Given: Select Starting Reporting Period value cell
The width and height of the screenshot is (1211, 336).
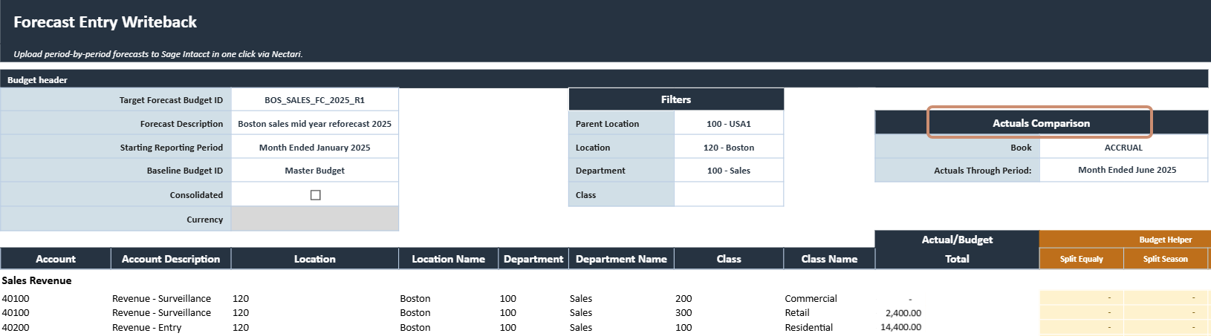Looking at the screenshot, I should click(x=315, y=148).
